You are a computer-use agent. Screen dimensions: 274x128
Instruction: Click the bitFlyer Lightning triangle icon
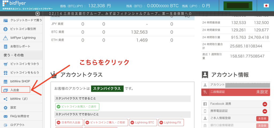pyautogui.click(x=6, y=38)
